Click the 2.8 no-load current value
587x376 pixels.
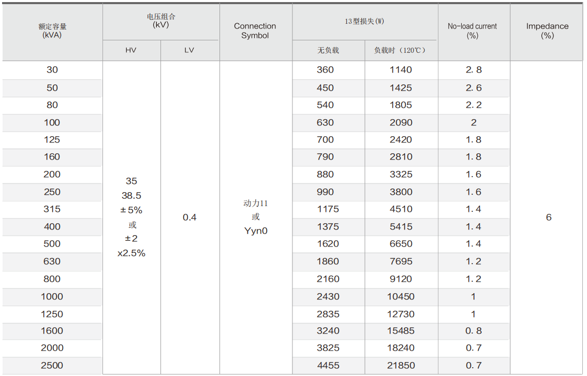pyautogui.click(x=474, y=70)
